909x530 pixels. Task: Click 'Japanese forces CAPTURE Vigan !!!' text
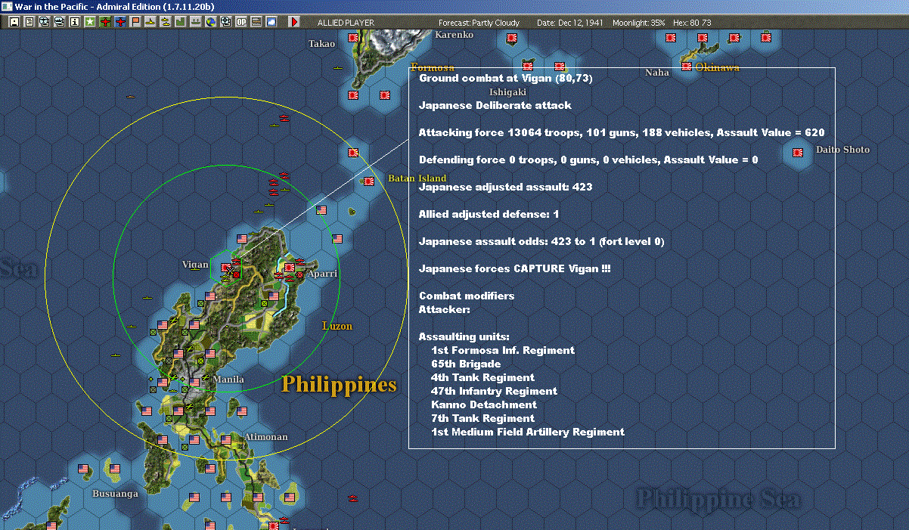[514, 268]
